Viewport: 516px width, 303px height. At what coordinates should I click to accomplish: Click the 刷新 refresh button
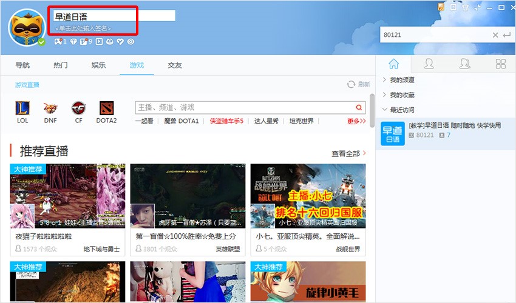pos(358,85)
